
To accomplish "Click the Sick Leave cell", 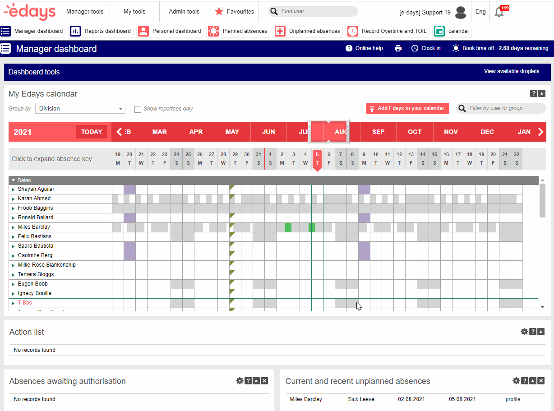I will (361, 399).
